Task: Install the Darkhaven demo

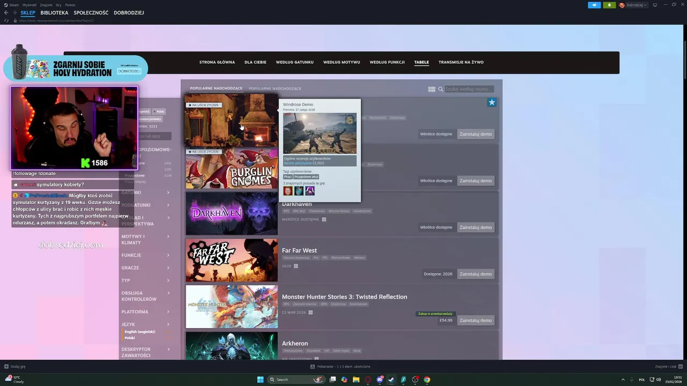Action: click(x=476, y=227)
